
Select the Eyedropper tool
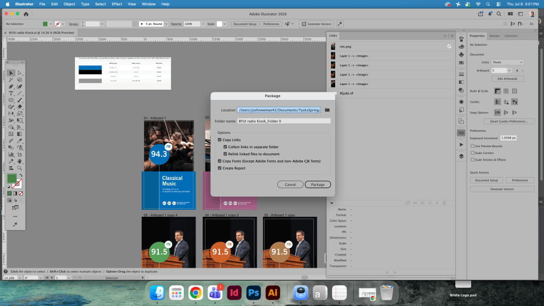(x=20, y=141)
